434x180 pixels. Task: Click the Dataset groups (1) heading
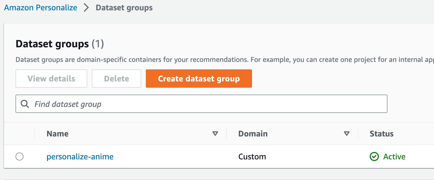coord(60,44)
